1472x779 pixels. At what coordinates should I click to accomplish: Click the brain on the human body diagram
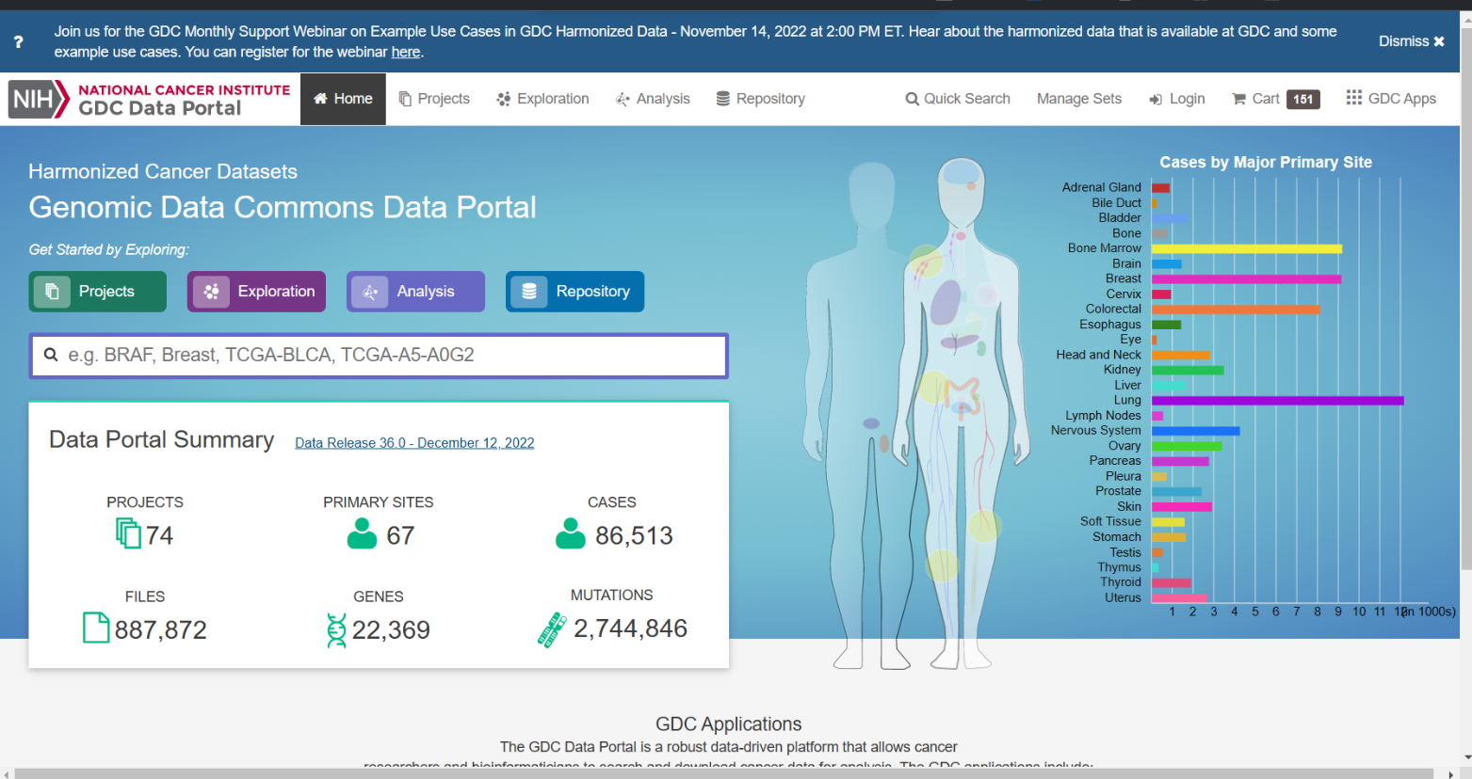point(961,173)
